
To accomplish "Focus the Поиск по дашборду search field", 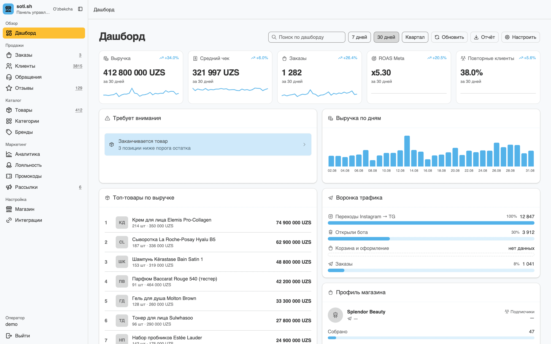I will (307, 37).
